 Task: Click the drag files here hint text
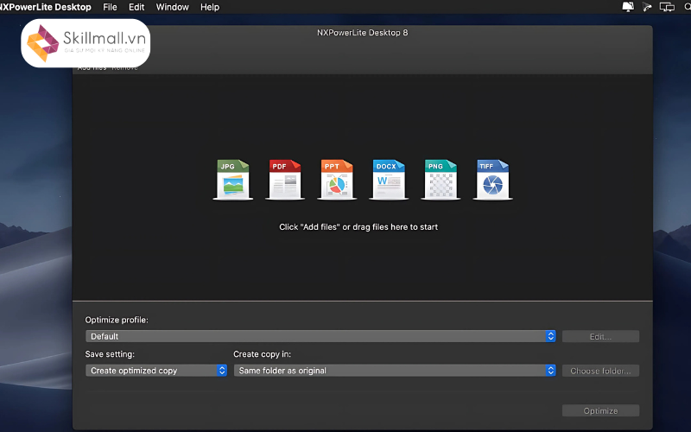358,227
